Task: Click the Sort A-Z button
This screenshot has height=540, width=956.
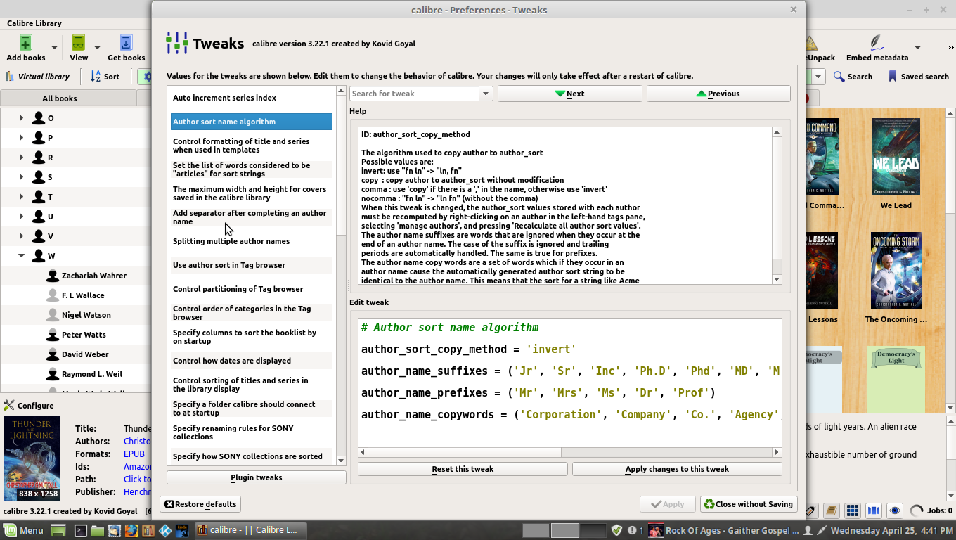Action: pos(105,77)
